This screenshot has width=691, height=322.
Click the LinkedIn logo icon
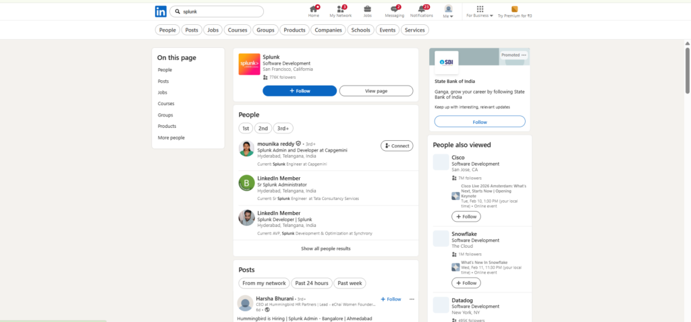point(161,11)
